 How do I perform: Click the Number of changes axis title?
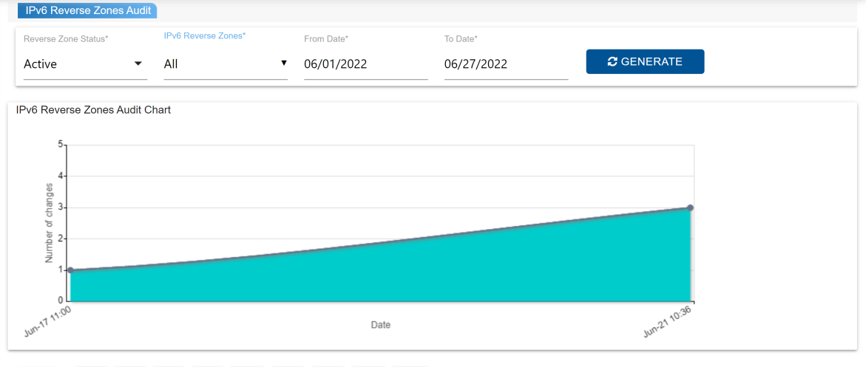(49, 223)
